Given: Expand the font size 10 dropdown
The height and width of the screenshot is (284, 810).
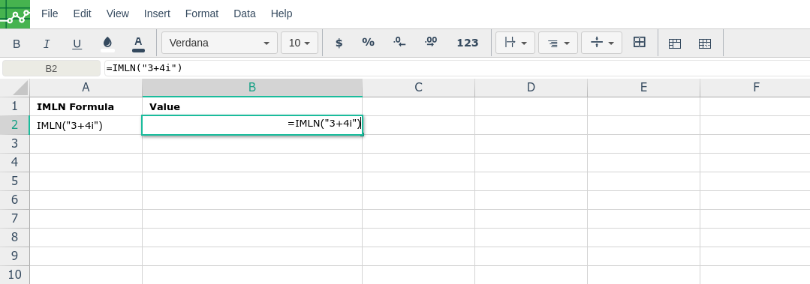Looking at the screenshot, I should (x=300, y=43).
